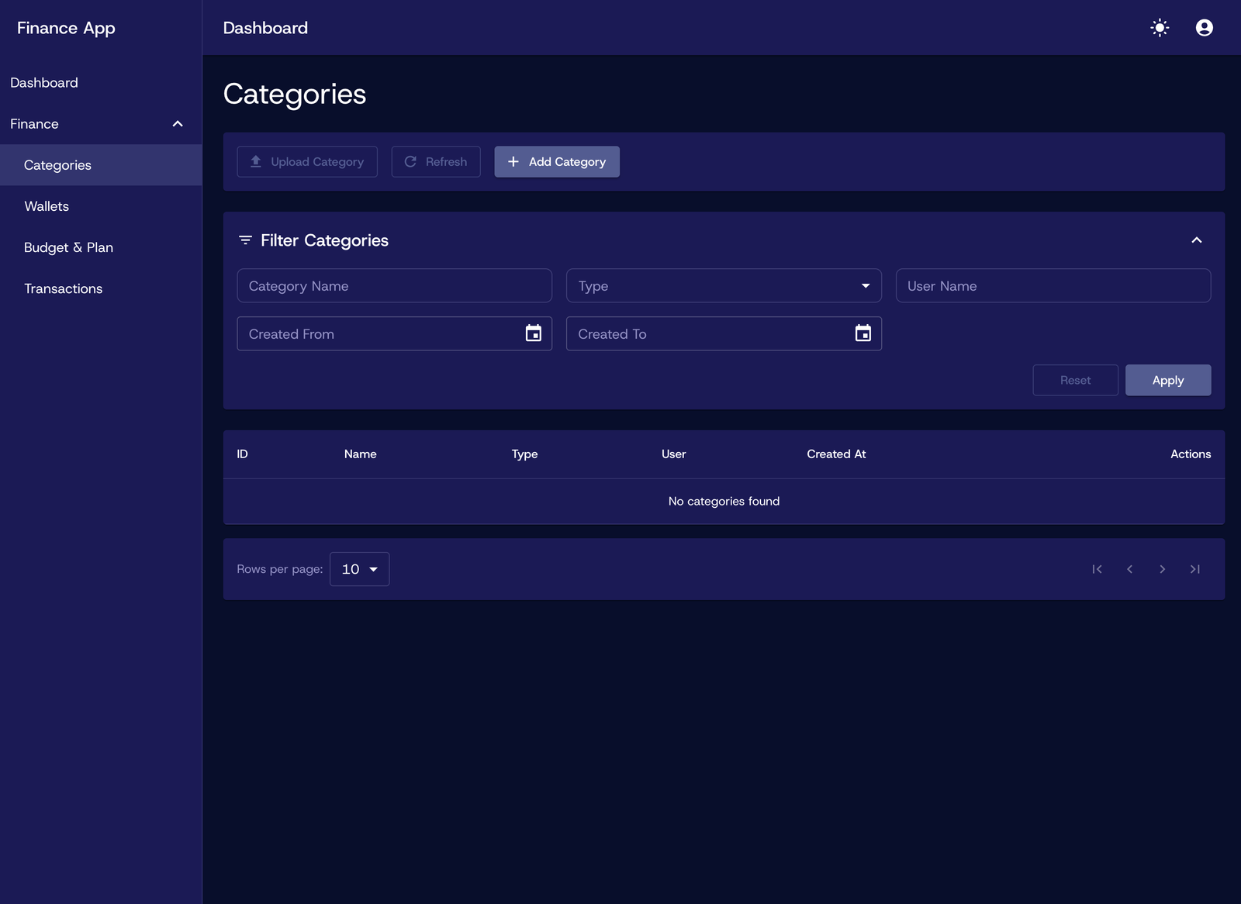The height and width of the screenshot is (904, 1241).
Task: Go to Budget & Plan page
Action: coord(68,247)
